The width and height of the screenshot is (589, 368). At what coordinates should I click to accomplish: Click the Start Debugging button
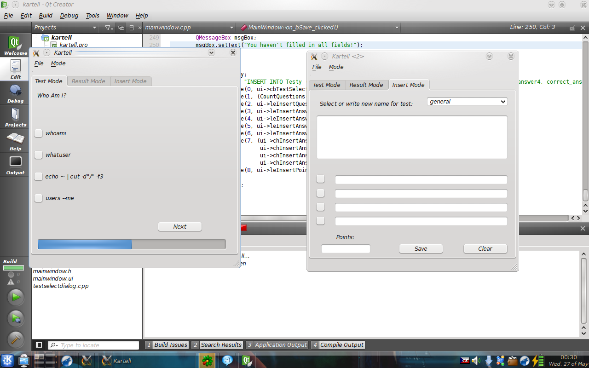pos(16,318)
